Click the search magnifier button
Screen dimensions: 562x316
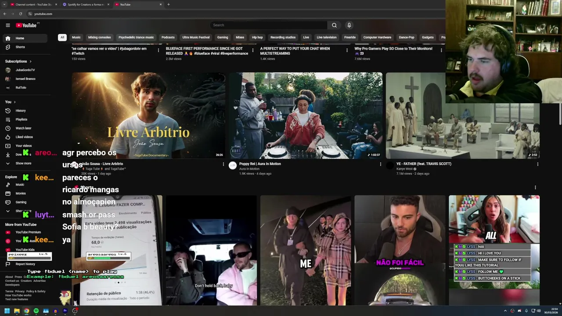[x=334, y=25]
